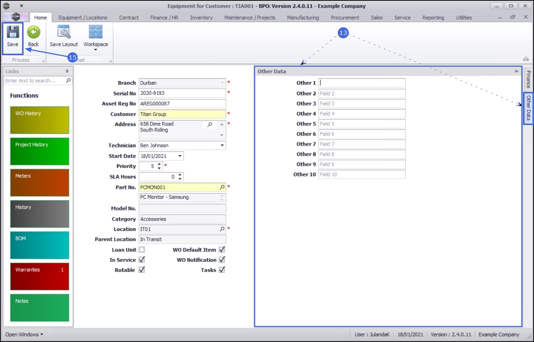Click the green Back arrow icon
Viewport: 534px width, 342px height.
point(34,32)
